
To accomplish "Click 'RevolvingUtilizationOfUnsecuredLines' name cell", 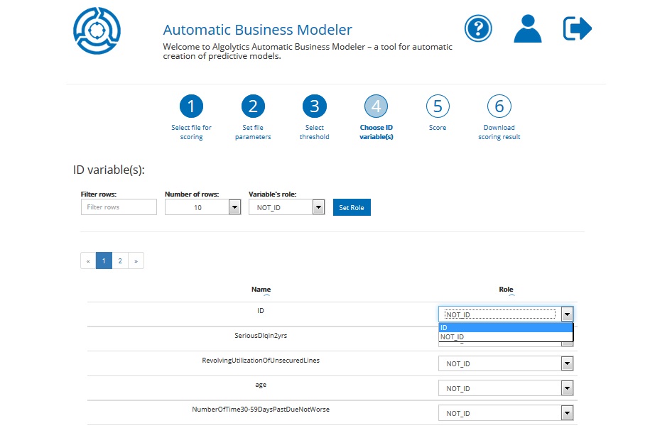I will pos(261,360).
